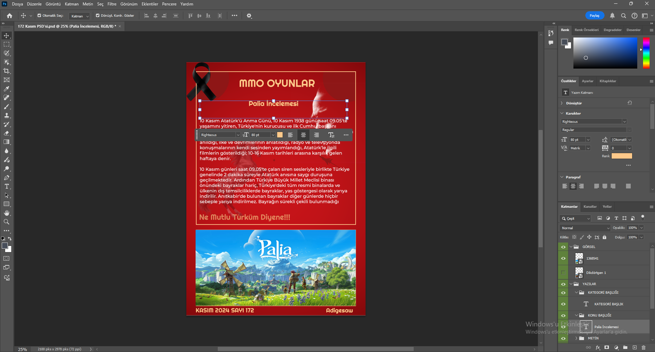Image resolution: width=655 pixels, height=352 pixels.
Task: Show the Dikdörtgen 1 layer
Action: point(563,273)
